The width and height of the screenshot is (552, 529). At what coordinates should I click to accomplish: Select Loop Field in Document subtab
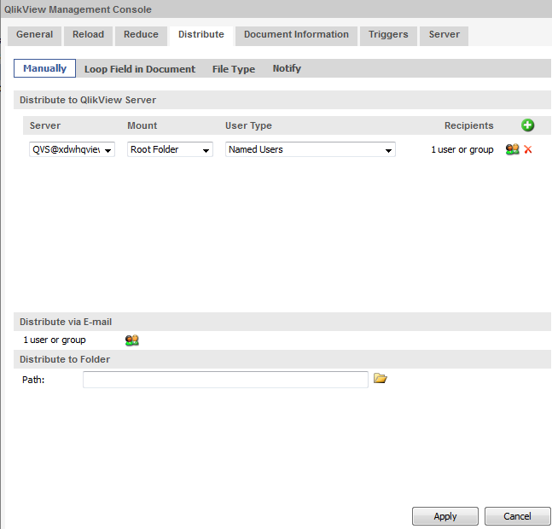(x=140, y=69)
